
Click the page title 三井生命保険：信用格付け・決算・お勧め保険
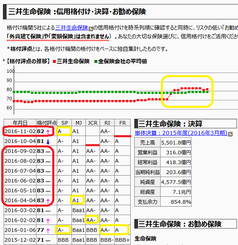click(x=77, y=12)
